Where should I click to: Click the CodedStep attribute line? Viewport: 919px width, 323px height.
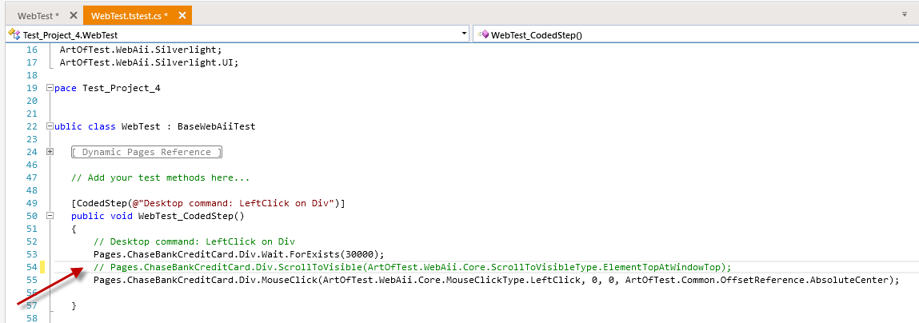click(x=208, y=203)
